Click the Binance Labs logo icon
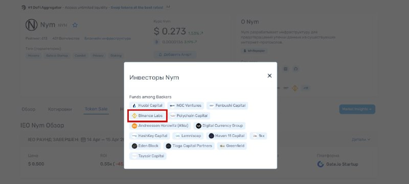This screenshot has height=184, width=409. click(x=134, y=116)
